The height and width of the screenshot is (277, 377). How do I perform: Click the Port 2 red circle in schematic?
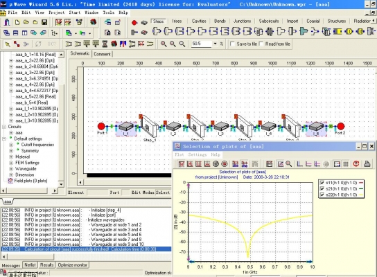pyautogui.click(x=340, y=126)
